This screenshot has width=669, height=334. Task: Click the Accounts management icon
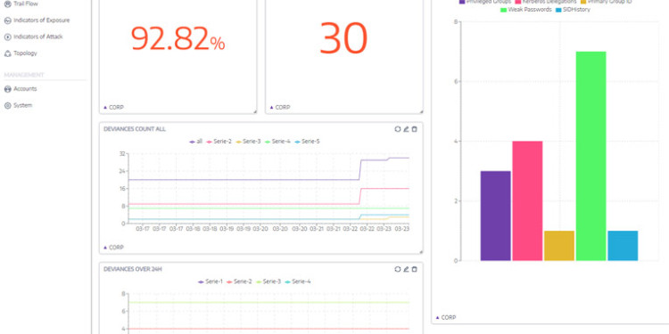coord(7,89)
